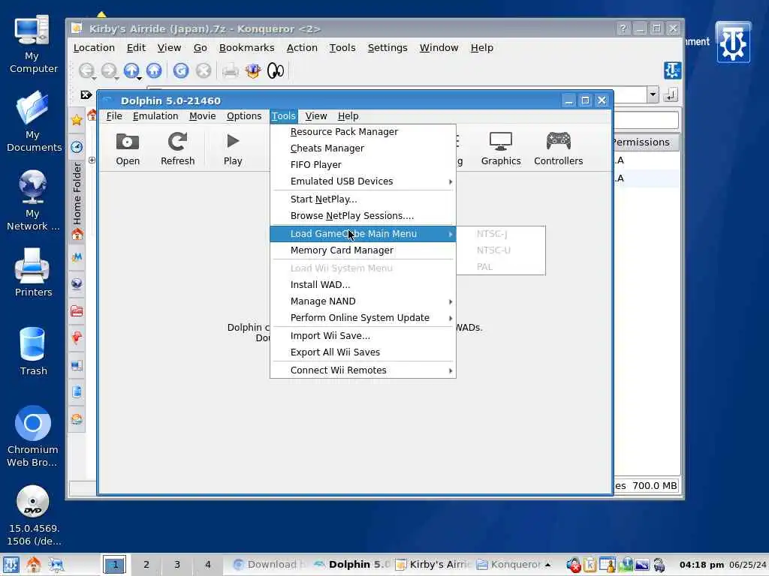The width and height of the screenshot is (769, 576).
Task: Click Permissions column header in Konqueror
Action: tap(645, 142)
